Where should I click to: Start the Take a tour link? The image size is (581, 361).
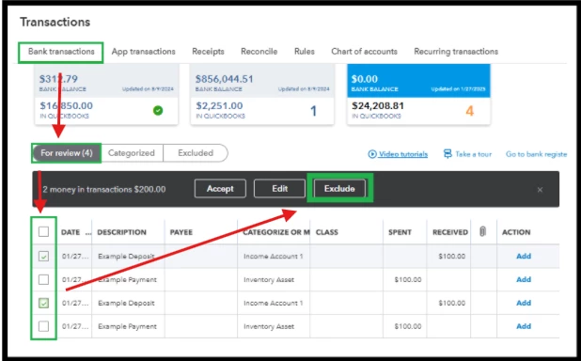tap(473, 154)
